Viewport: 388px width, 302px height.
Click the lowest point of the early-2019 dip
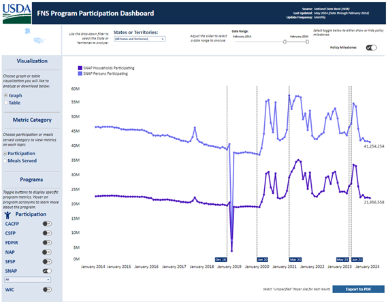coord(231,251)
